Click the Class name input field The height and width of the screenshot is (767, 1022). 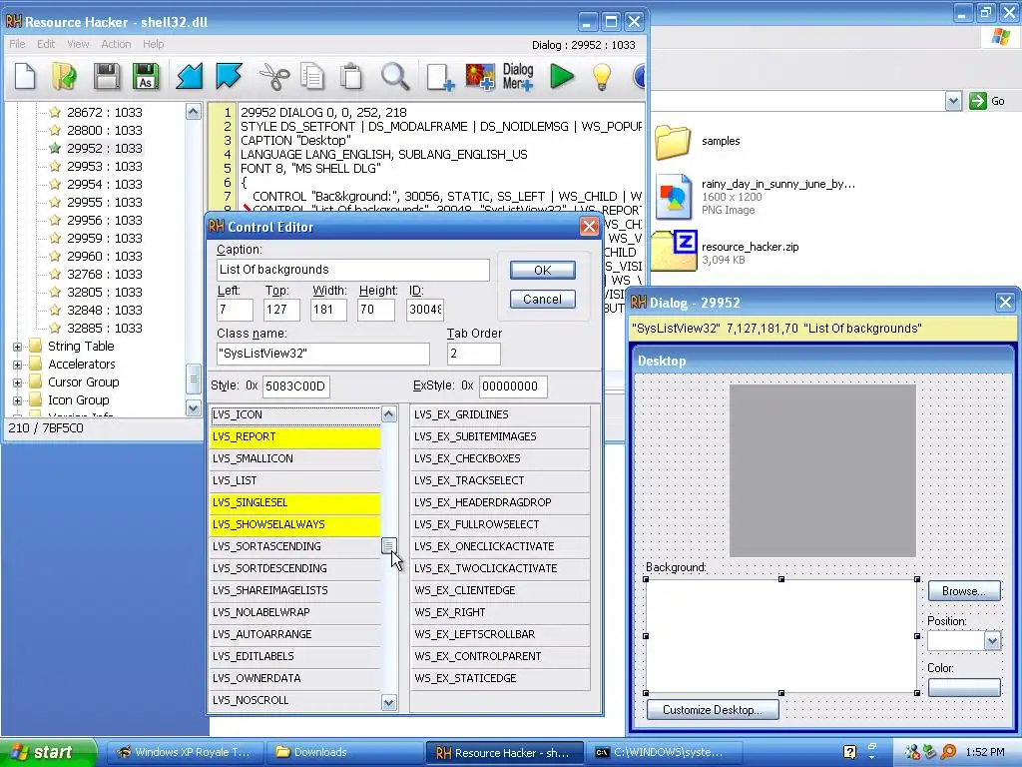(x=323, y=354)
